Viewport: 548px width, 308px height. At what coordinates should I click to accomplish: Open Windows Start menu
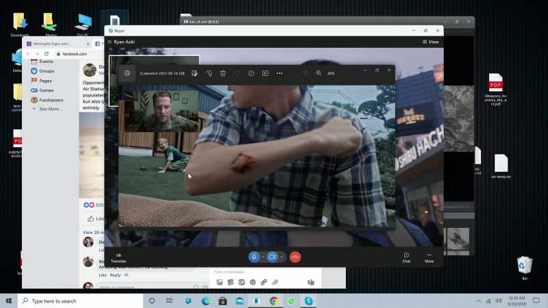[x=9, y=300]
